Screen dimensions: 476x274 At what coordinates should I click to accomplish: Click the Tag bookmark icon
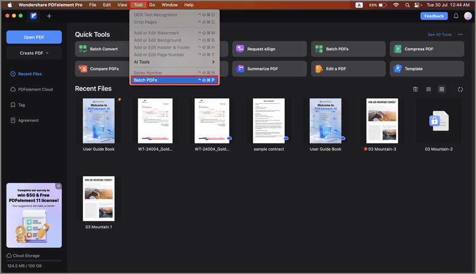click(13, 105)
